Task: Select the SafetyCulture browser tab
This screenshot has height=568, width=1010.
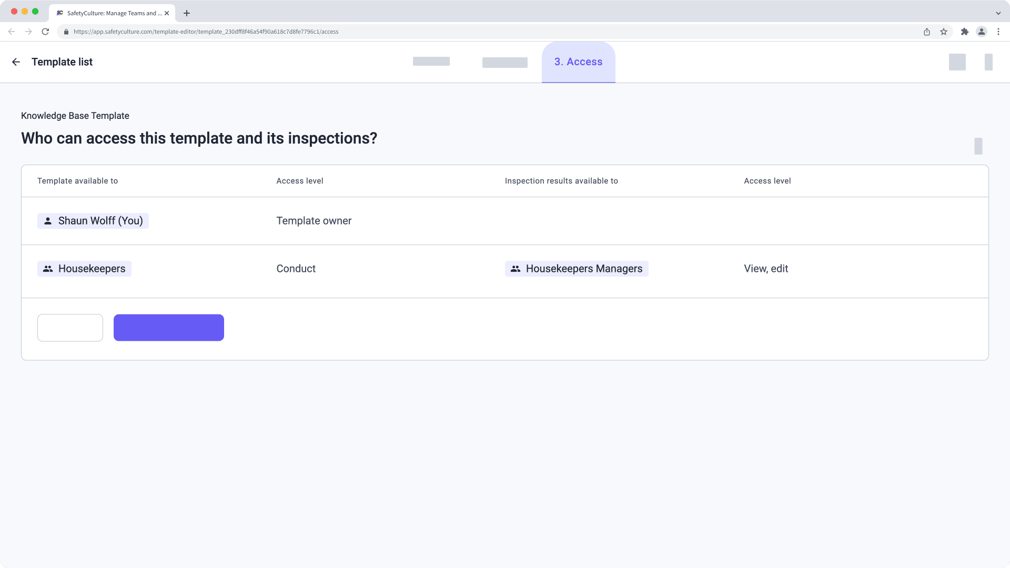Action: tap(112, 13)
